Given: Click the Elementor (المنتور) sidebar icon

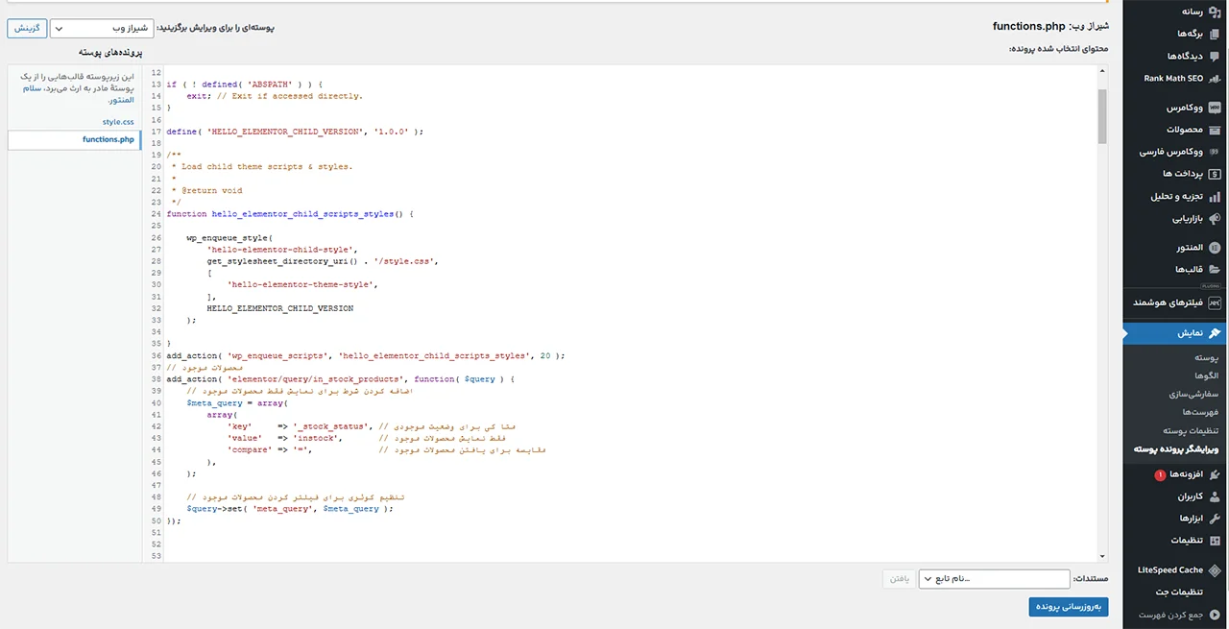Looking at the screenshot, I should [x=1215, y=248].
